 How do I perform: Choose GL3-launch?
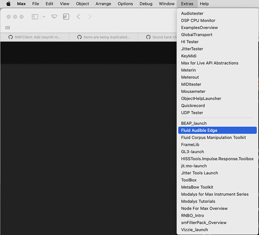tap(217, 152)
